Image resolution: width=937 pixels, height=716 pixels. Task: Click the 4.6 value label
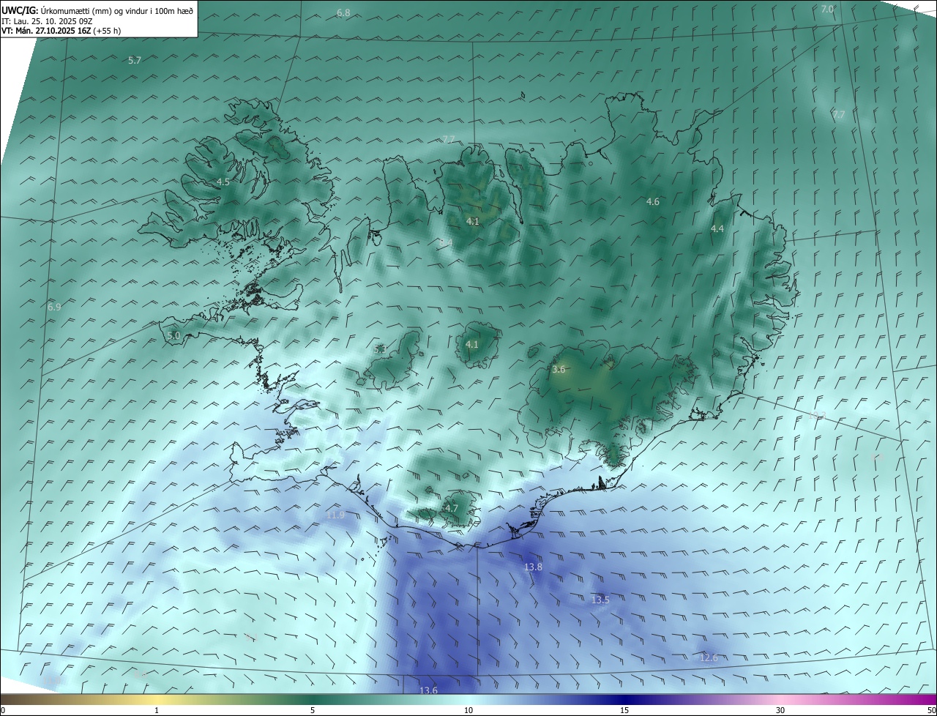coord(653,202)
